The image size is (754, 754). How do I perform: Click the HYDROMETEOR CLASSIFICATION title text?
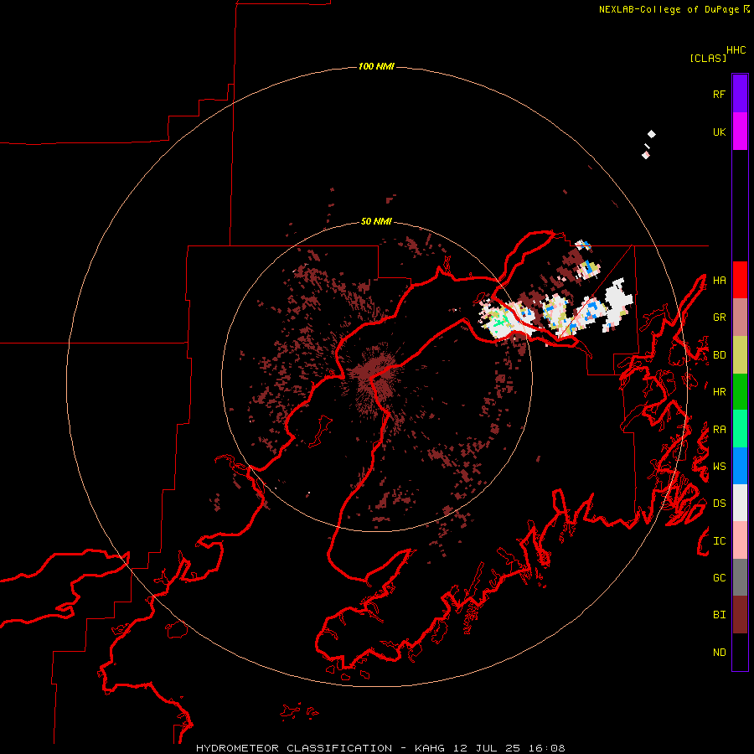click(x=294, y=748)
